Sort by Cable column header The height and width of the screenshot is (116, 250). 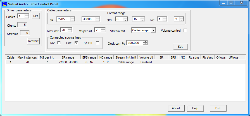click(x=11, y=57)
